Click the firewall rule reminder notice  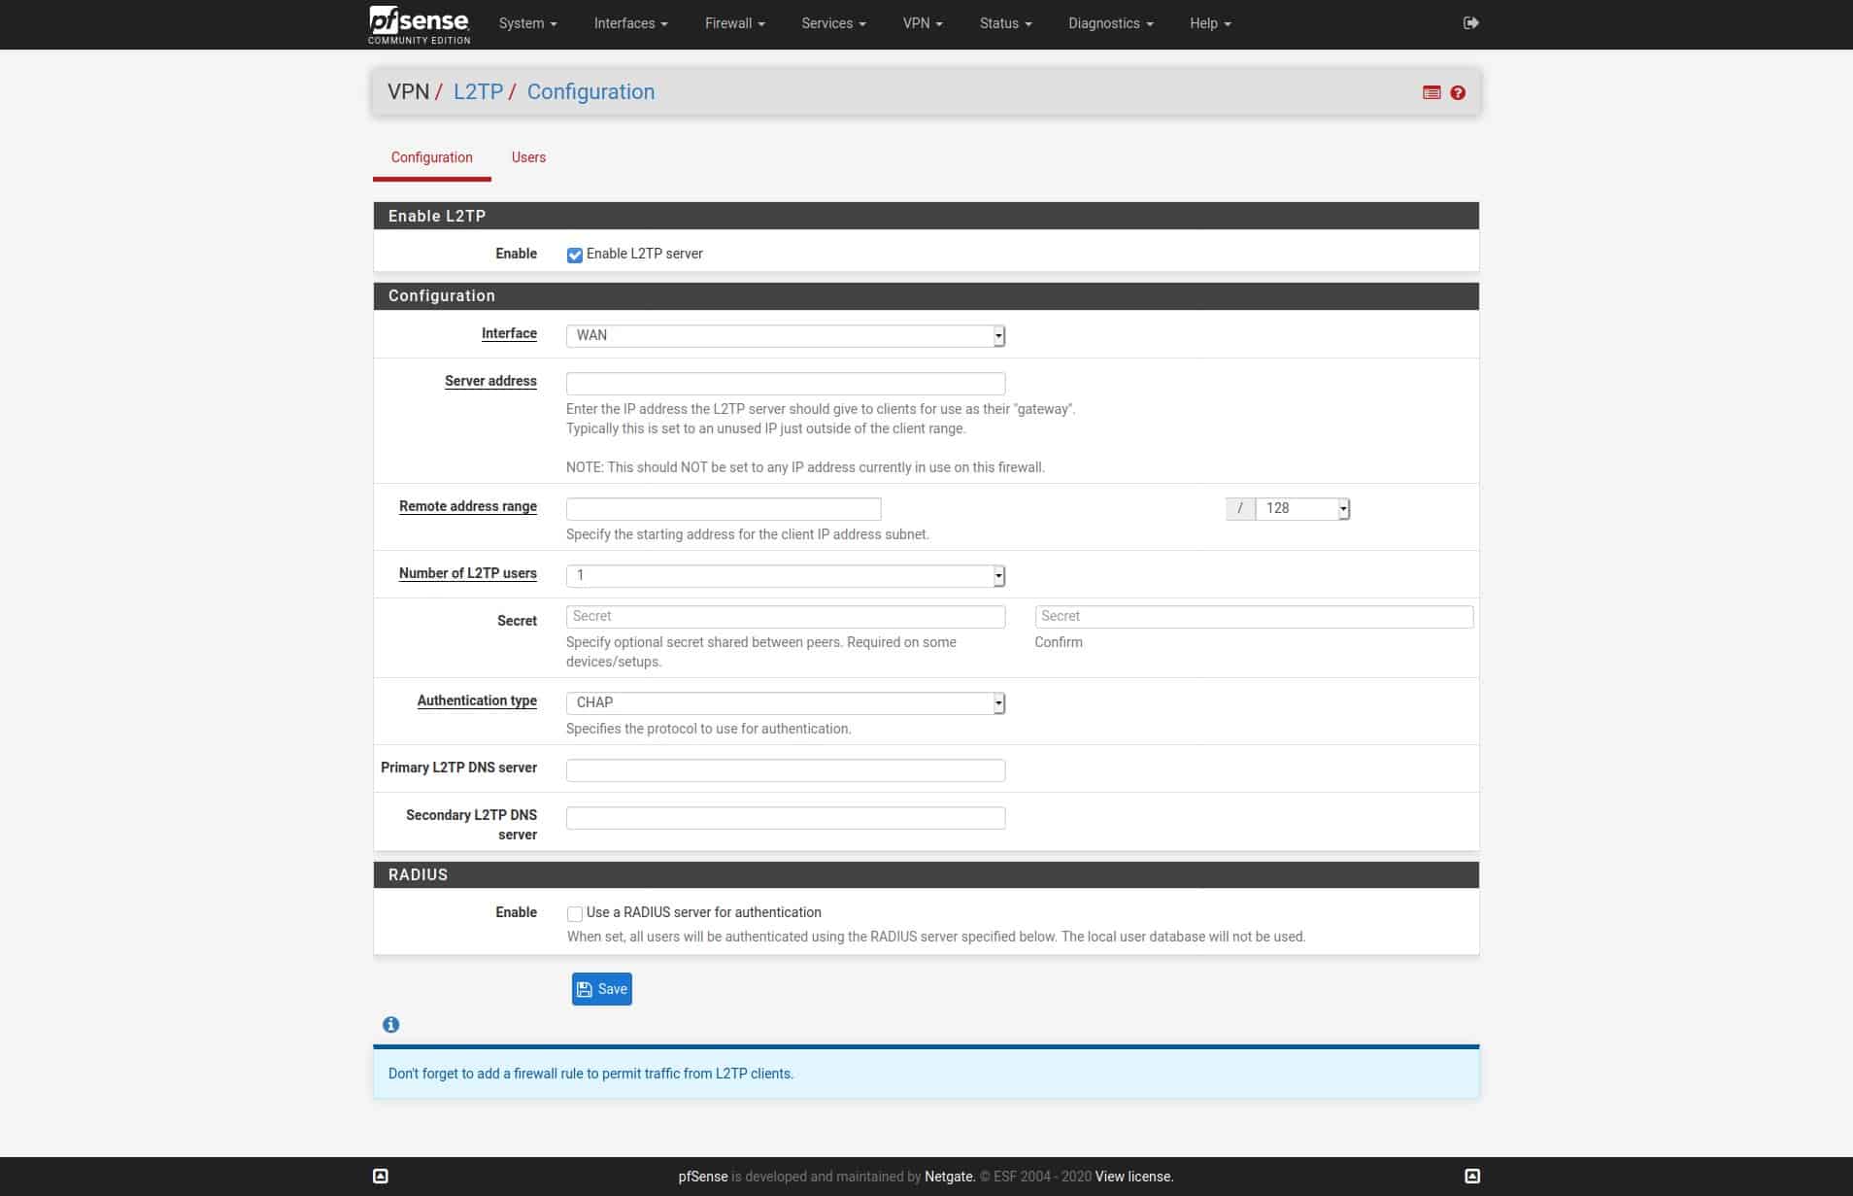pyautogui.click(x=926, y=1074)
